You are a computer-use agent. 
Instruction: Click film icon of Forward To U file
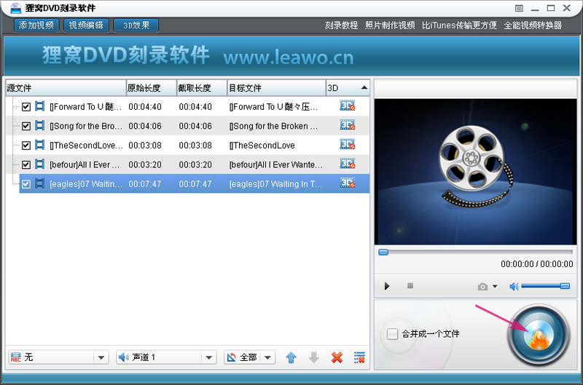pos(40,106)
